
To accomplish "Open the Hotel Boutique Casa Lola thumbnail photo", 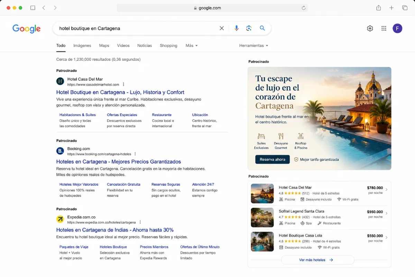I will coord(262,241).
